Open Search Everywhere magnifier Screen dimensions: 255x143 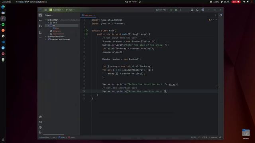197,10
